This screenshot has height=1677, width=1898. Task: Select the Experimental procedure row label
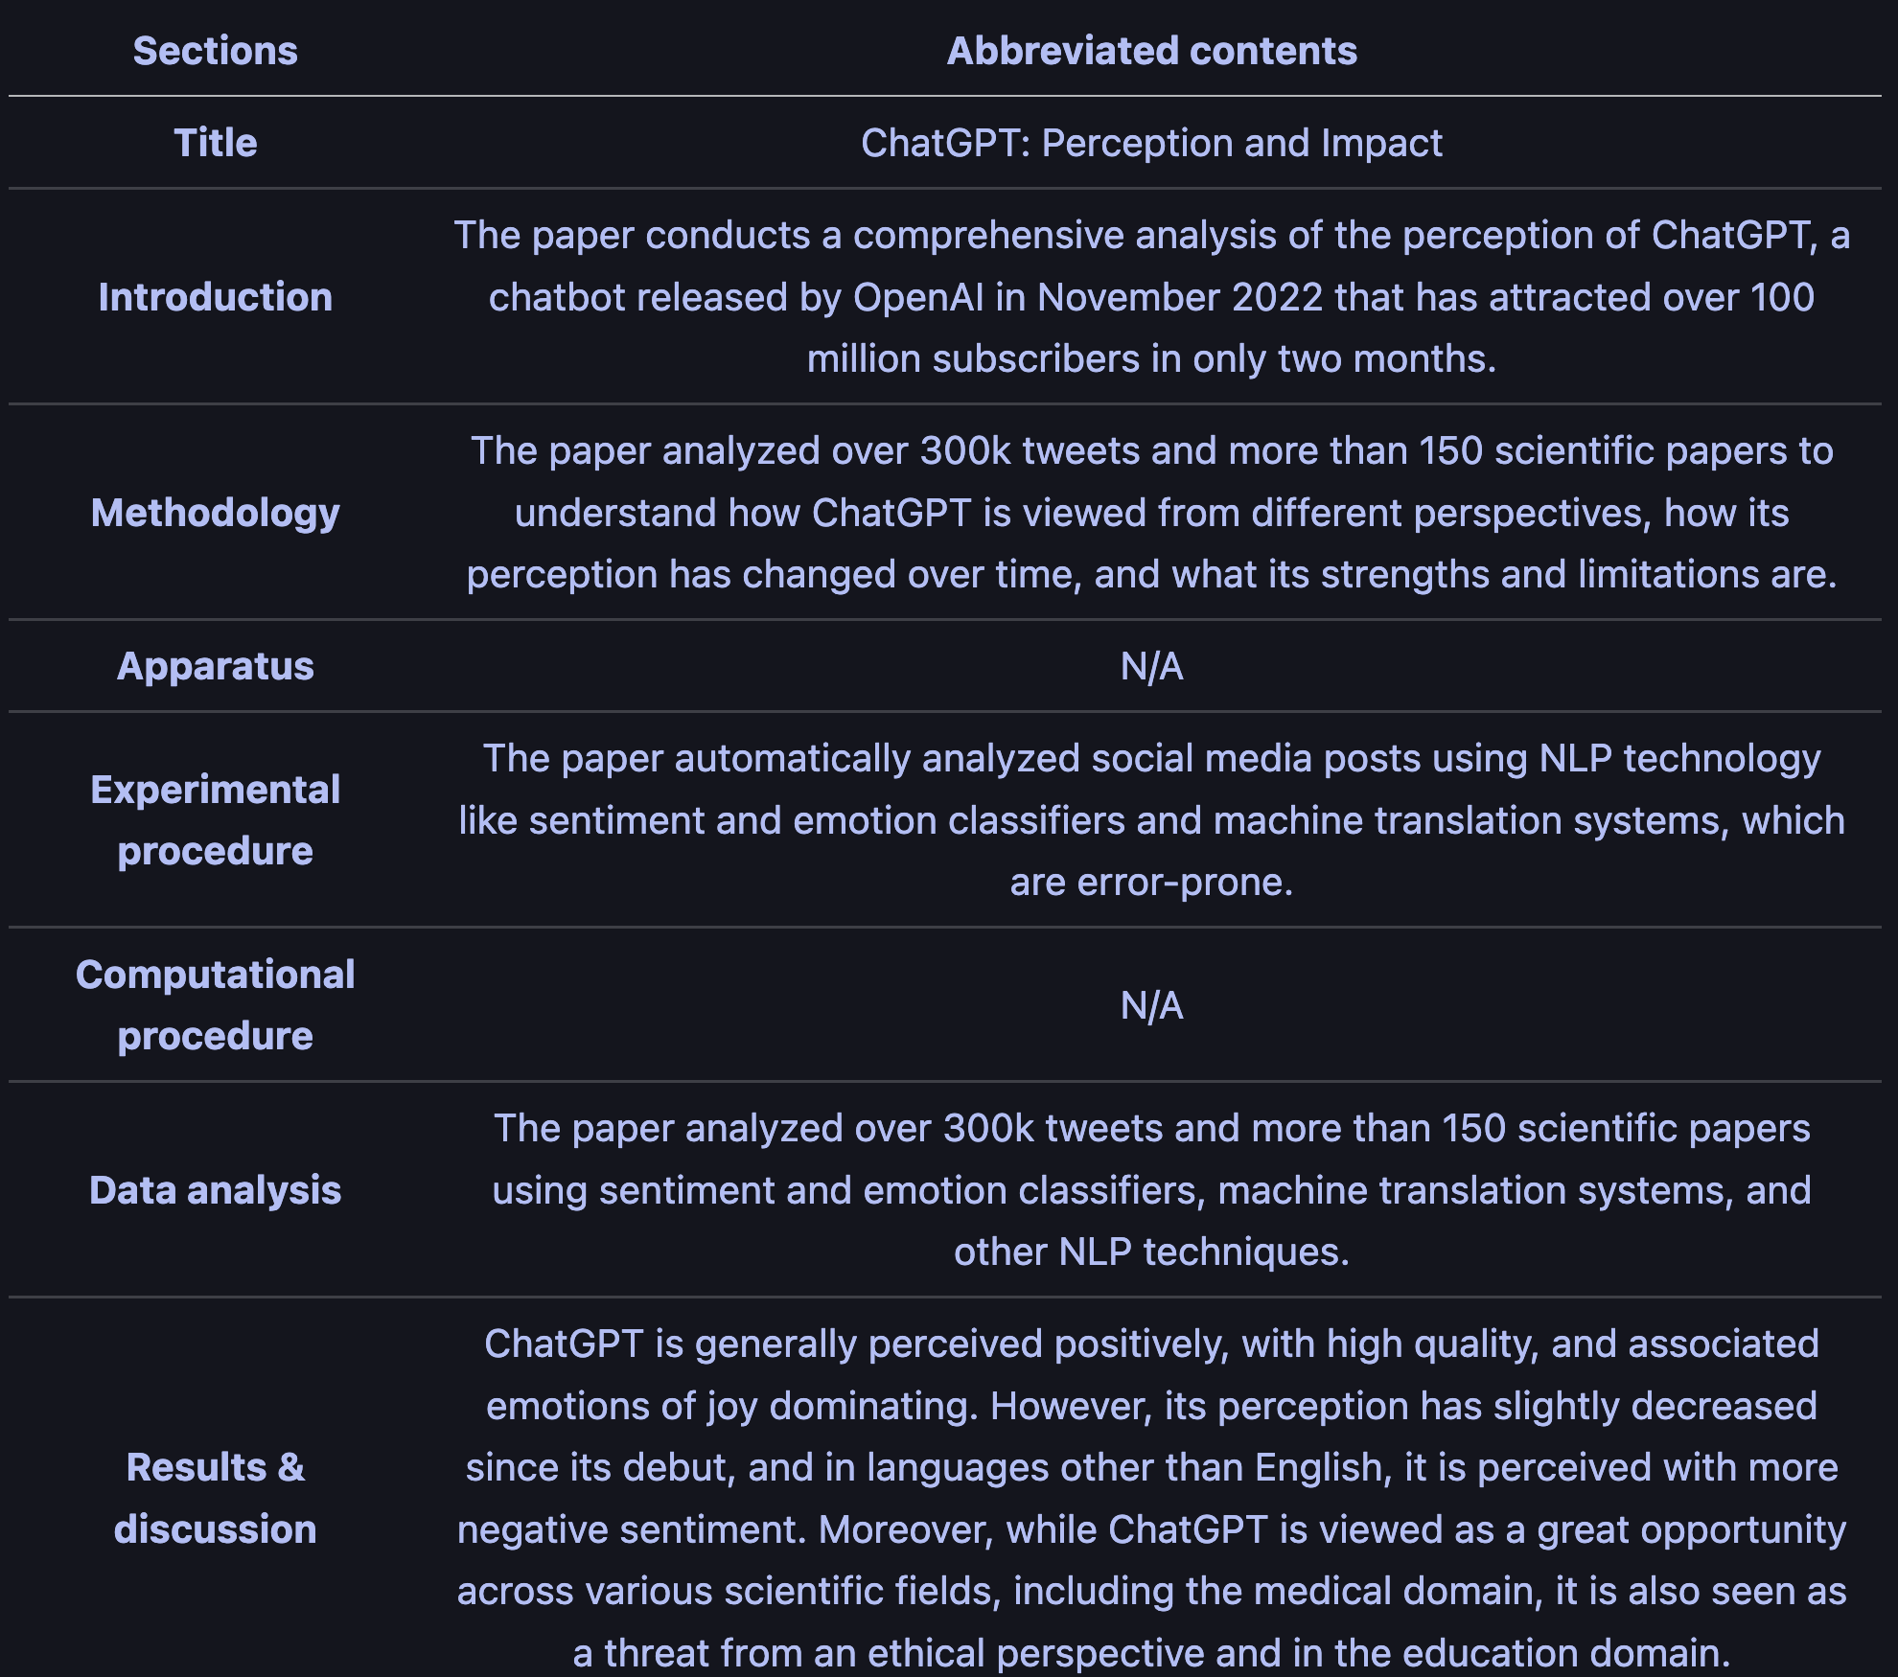215,820
